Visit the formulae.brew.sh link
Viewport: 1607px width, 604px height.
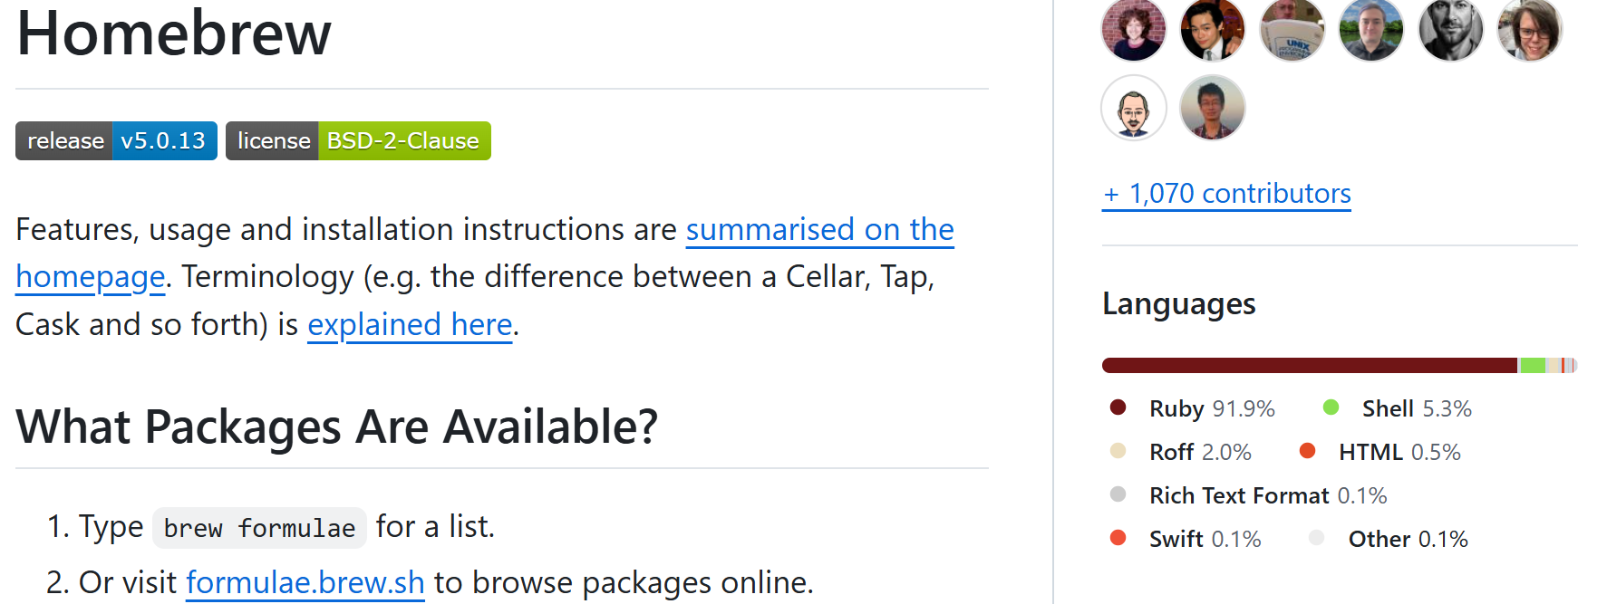pyautogui.click(x=305, y=582)
